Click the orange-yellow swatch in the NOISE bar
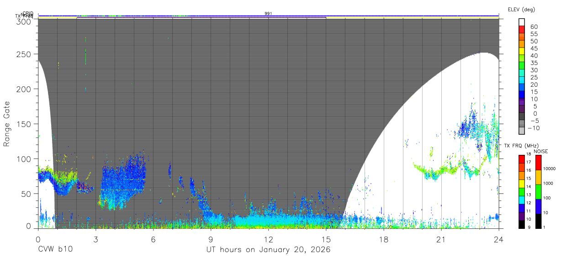 click(x=538, y=177)
